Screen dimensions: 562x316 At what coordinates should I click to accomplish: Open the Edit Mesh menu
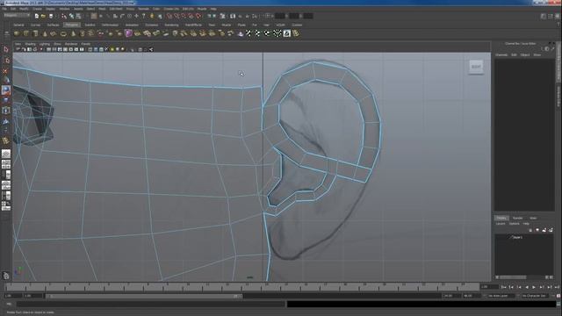(x=115, y=9)
